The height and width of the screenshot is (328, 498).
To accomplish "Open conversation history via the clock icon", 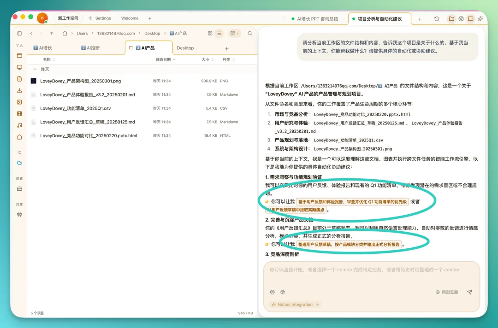I will pos(437,18).
